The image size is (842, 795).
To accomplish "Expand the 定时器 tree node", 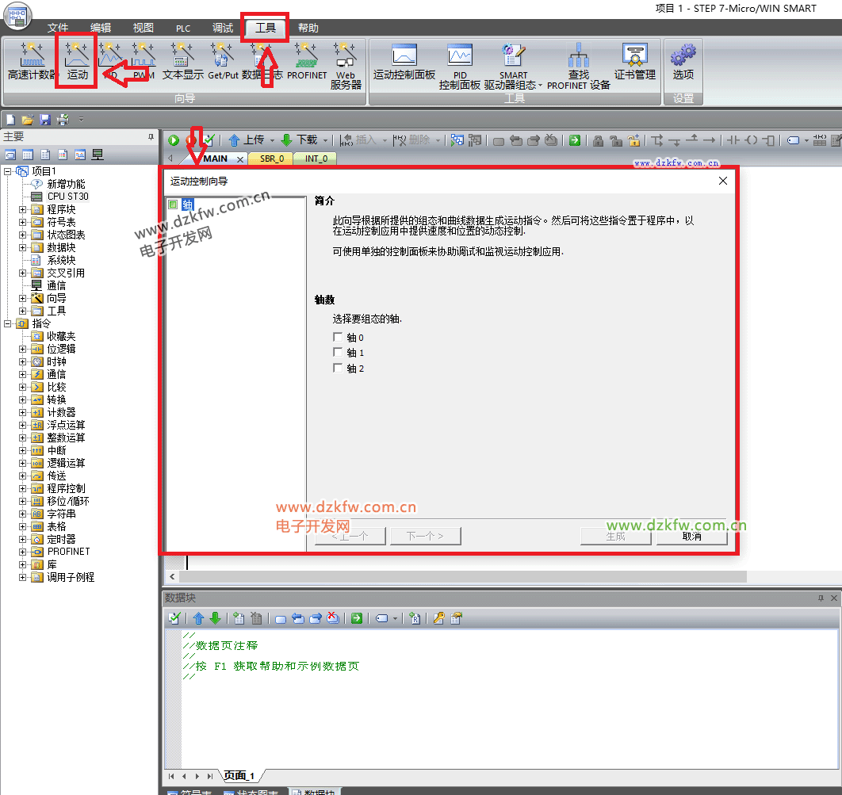I will coord(23,539).
